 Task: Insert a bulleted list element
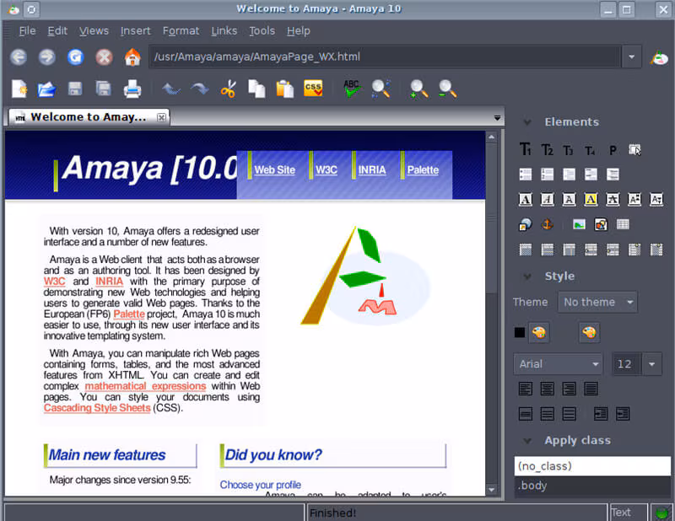[x=525, y=175]
